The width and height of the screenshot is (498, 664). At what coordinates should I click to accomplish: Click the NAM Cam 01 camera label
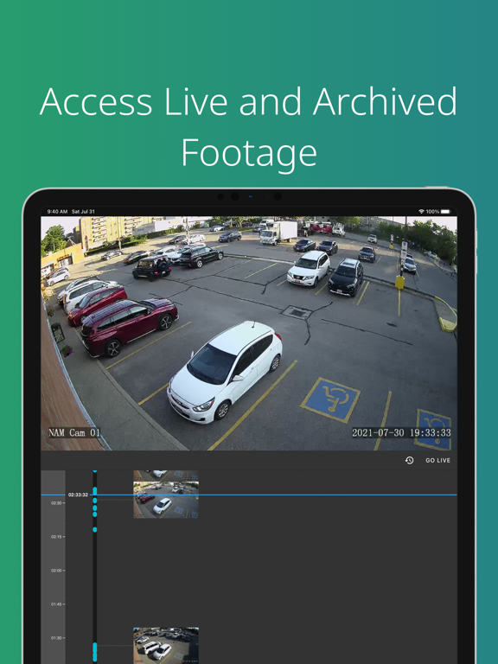coord(74,433)
